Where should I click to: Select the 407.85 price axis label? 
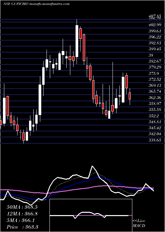tap(155, 16)
